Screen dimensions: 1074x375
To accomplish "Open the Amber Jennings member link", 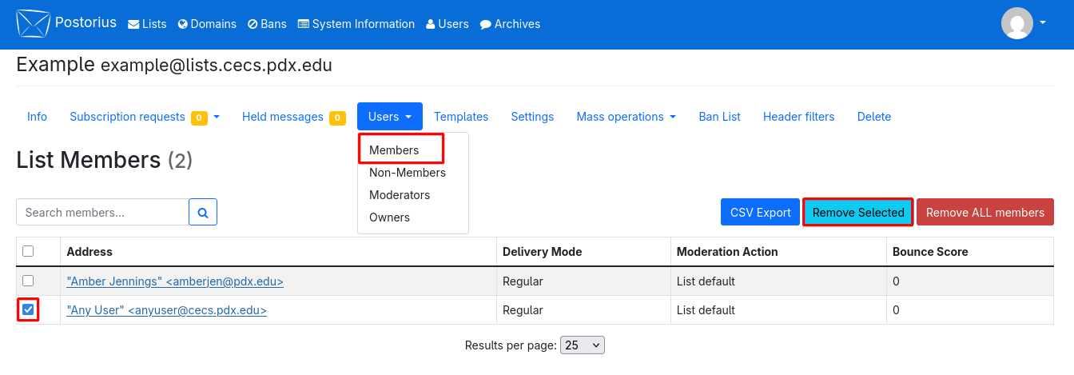I will tap(175, 281).
